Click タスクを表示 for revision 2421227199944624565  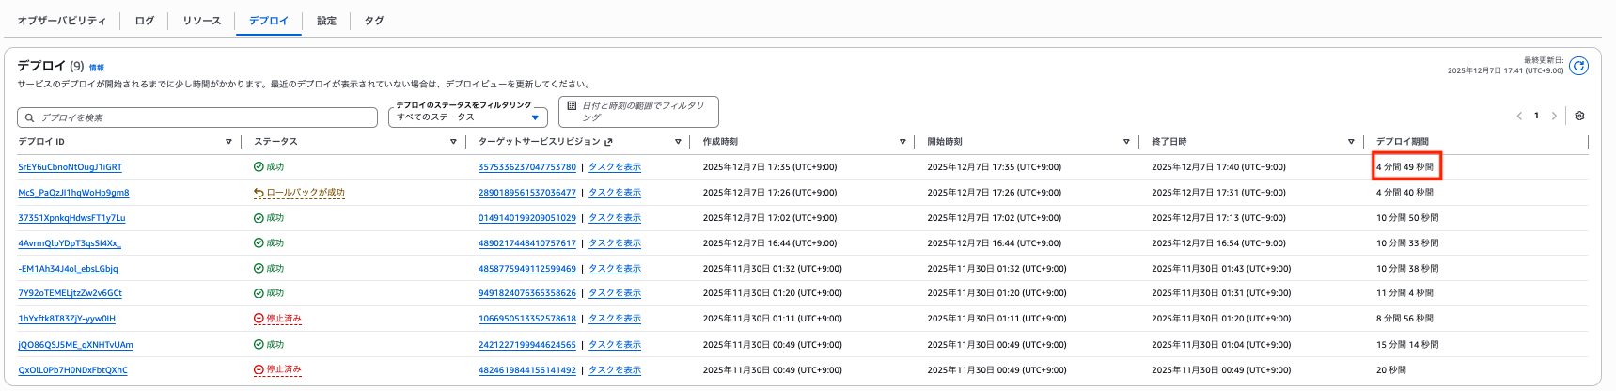pos(615,344)
